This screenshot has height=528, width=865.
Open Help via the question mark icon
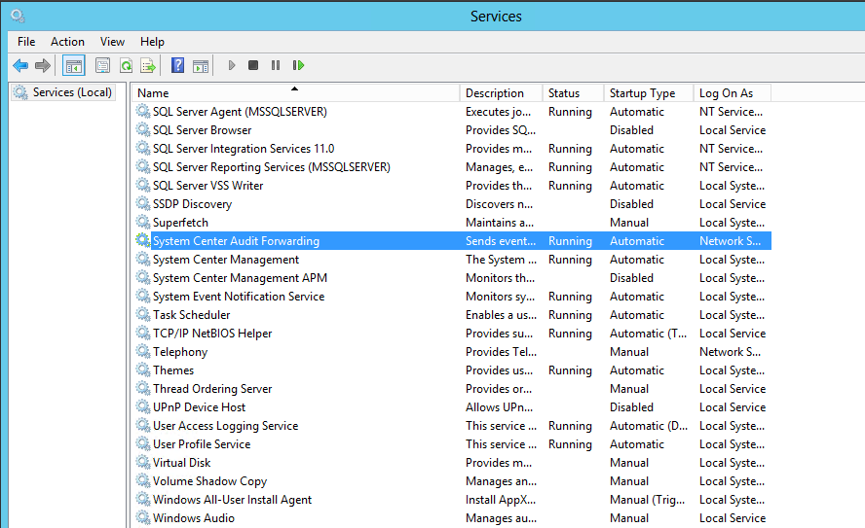(177, 65)
